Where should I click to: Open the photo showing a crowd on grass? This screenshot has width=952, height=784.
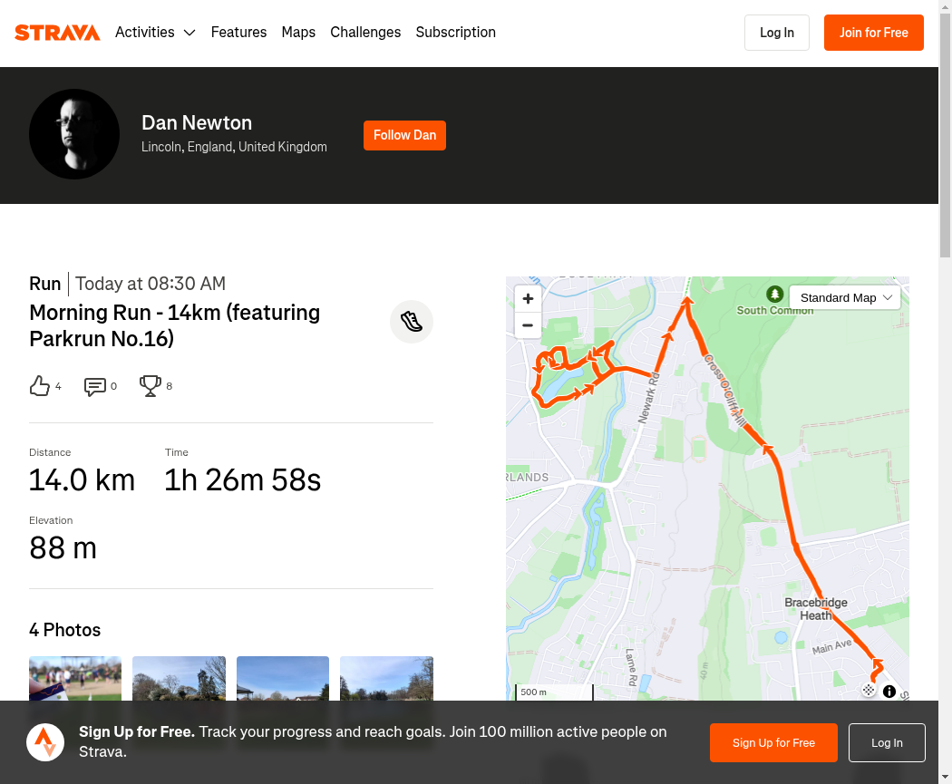(75, 679)
